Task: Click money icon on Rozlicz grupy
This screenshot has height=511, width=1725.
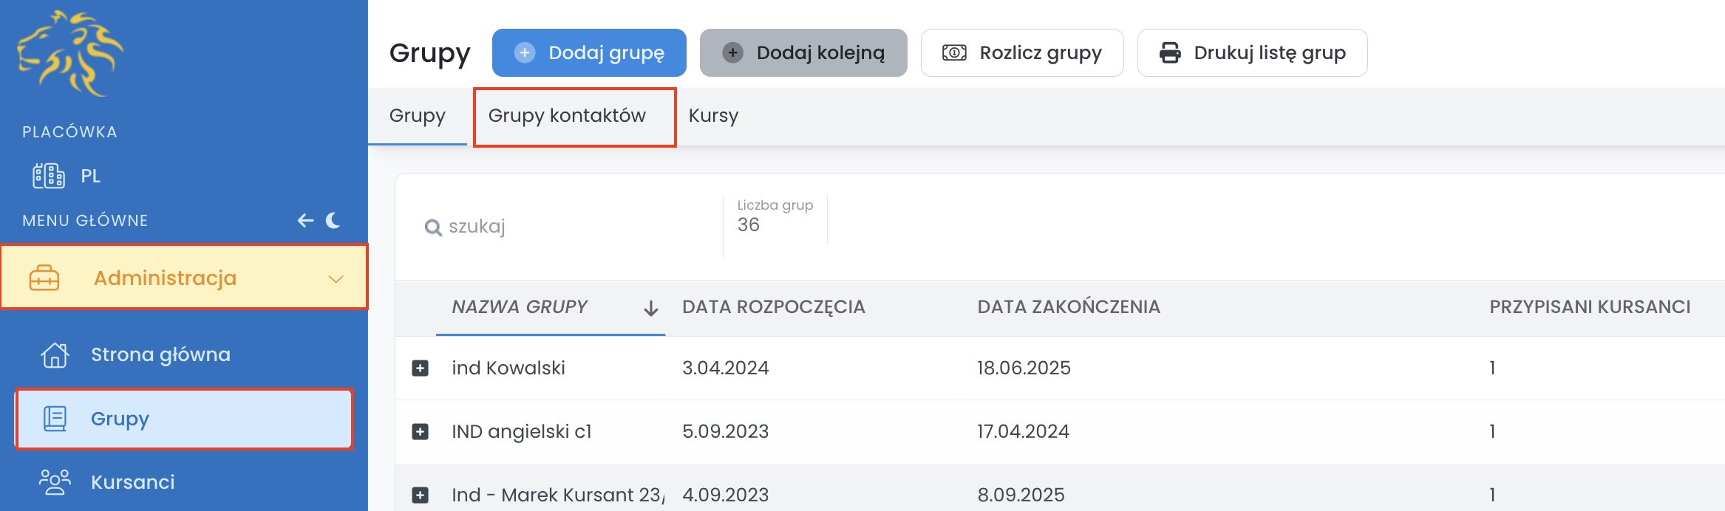Action: (x=954, y=53)
